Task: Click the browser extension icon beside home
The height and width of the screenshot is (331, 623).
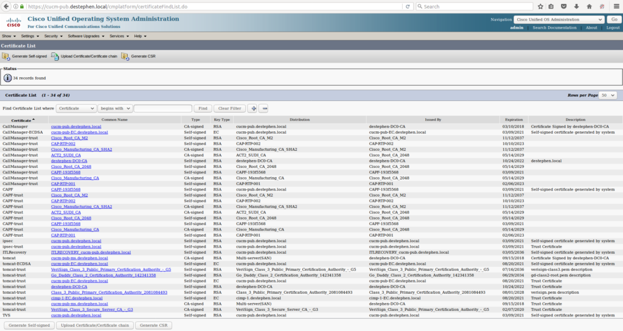Action: coord(602,6)
